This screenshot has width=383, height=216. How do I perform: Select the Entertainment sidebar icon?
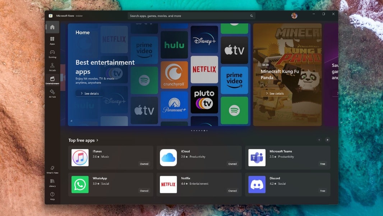[x=52, y=80]
